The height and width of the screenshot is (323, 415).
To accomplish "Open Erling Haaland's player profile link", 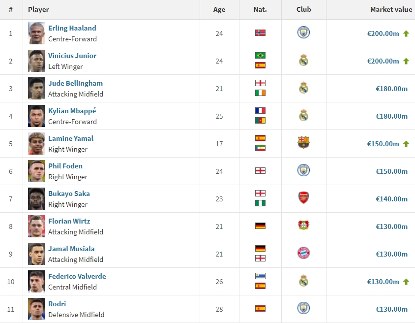I will tap(72, 28).
